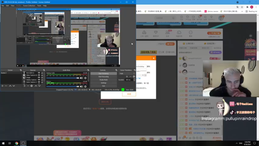
Task: Hide the Display Capture source
Action: (x=39, y=80)
